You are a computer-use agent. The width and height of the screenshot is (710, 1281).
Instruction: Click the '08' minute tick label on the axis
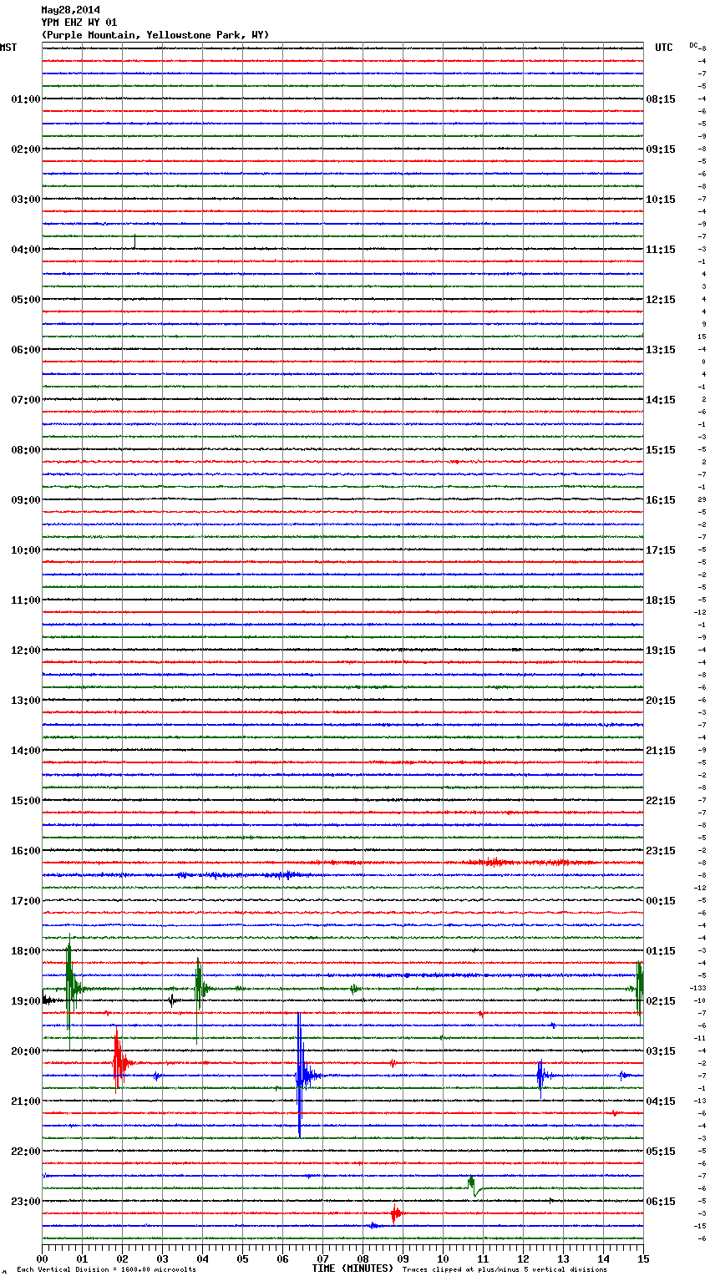click(363, 1259)
